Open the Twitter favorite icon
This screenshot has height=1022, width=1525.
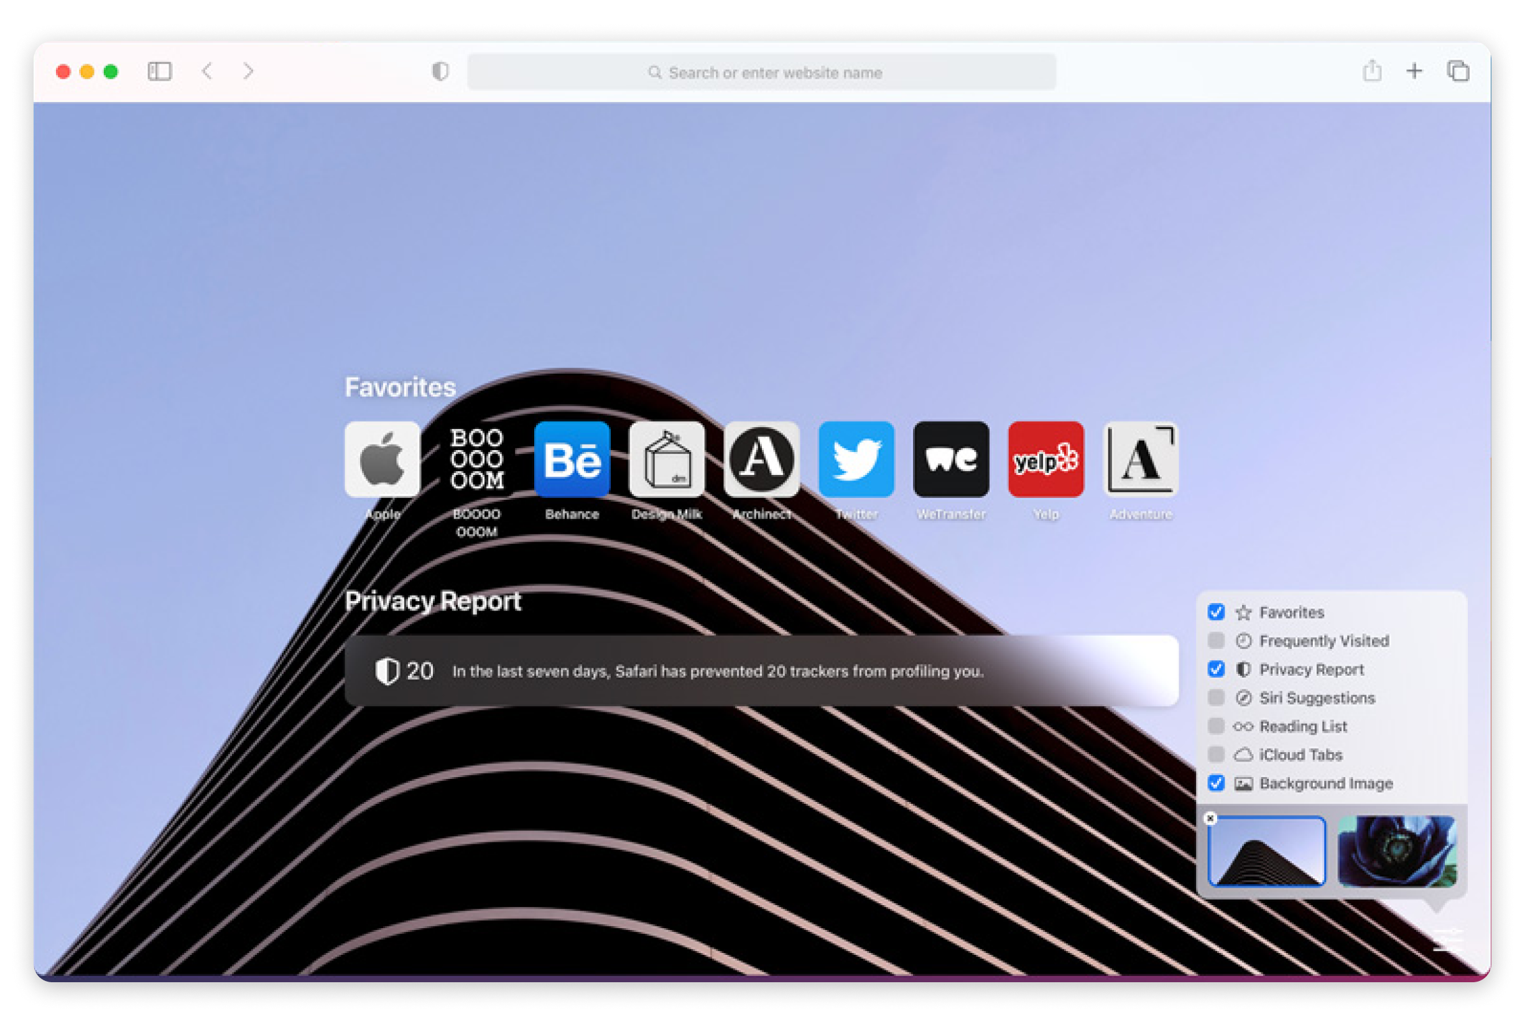(x=856, y=459)
